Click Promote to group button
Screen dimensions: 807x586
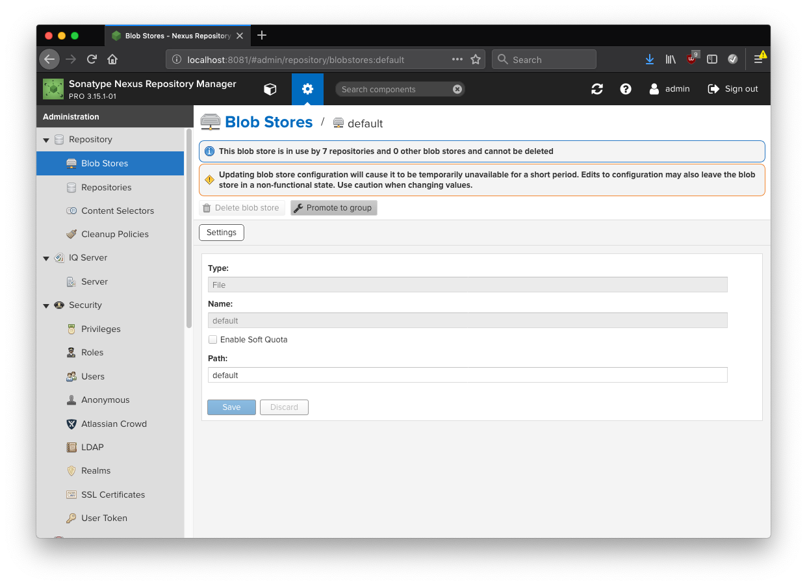pos(334,208)
